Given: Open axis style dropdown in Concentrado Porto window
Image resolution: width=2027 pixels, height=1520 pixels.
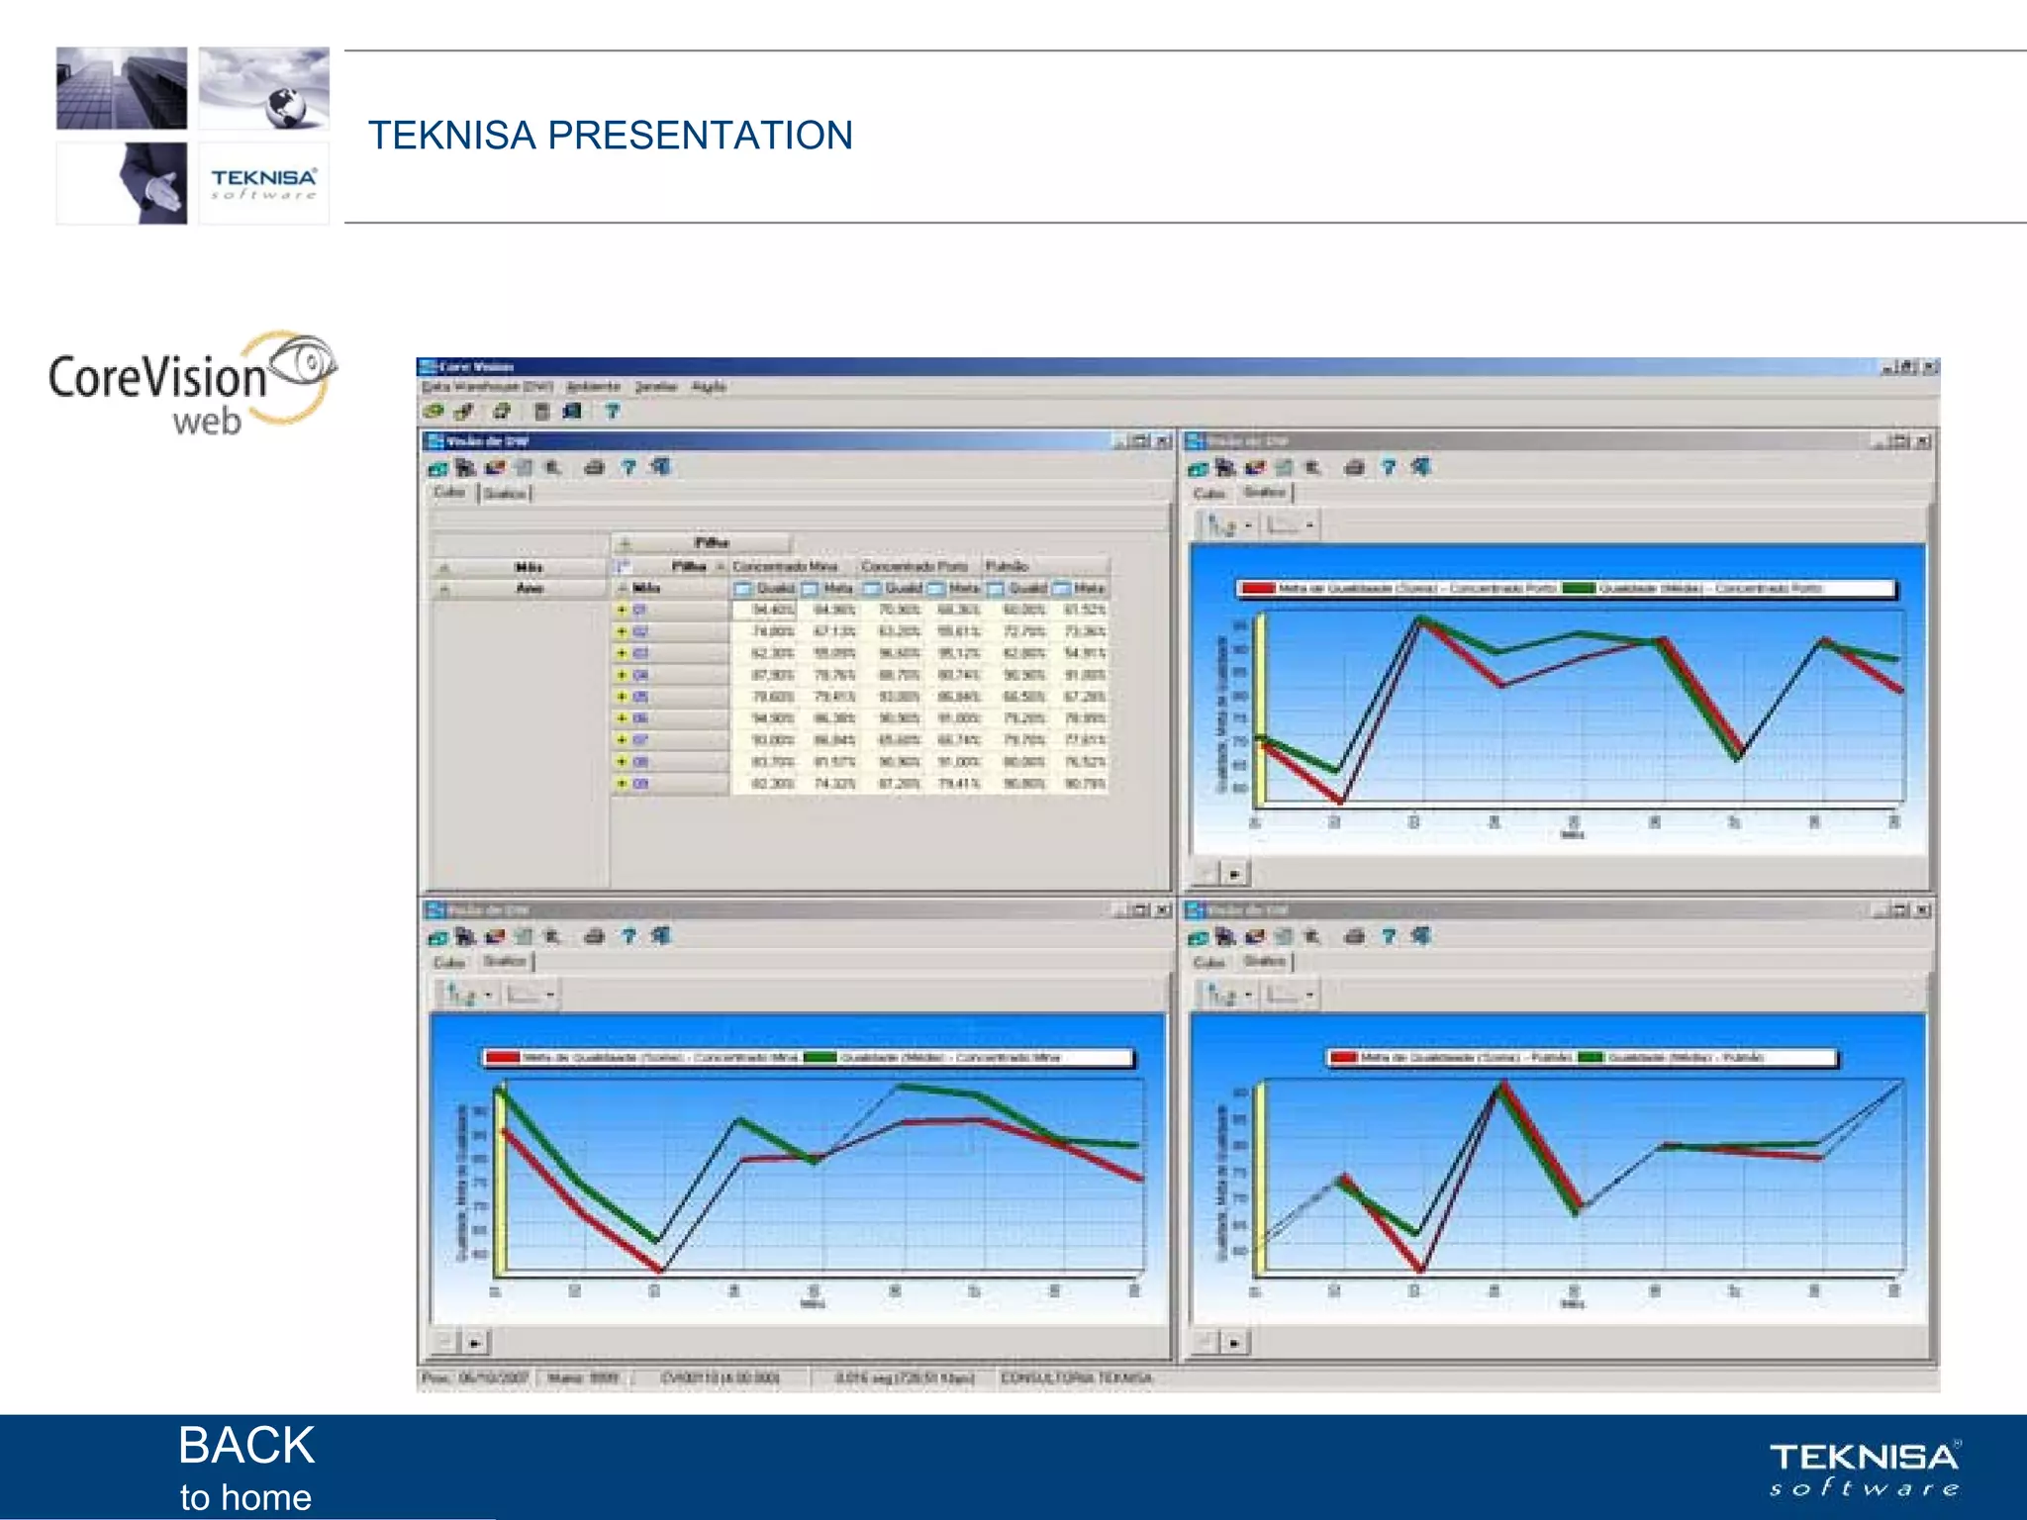Looking at the screenshot, I should point(1309,525).
